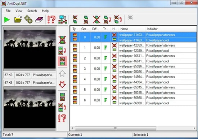Click group number 5 cell
The height and width of the screenshot is (139, 198).
tap(85, 90)
